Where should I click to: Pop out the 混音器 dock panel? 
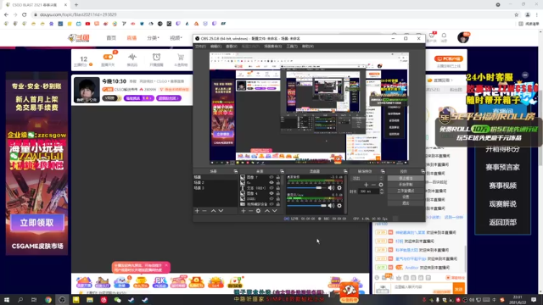(345, 171)
